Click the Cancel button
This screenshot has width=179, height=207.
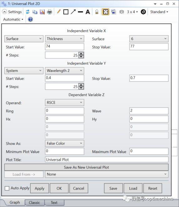click(79, 188)
